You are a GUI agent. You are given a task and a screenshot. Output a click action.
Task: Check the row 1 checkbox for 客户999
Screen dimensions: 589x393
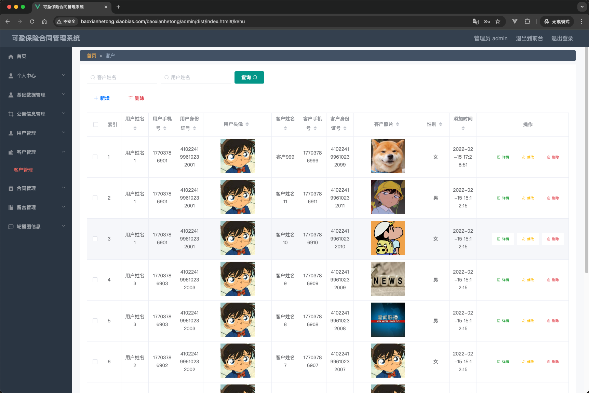(95, 157)
